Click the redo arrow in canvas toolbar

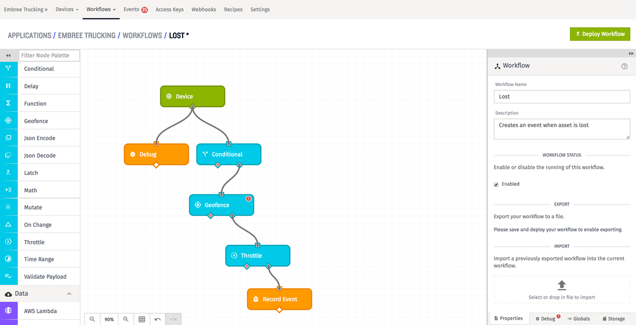173,319
